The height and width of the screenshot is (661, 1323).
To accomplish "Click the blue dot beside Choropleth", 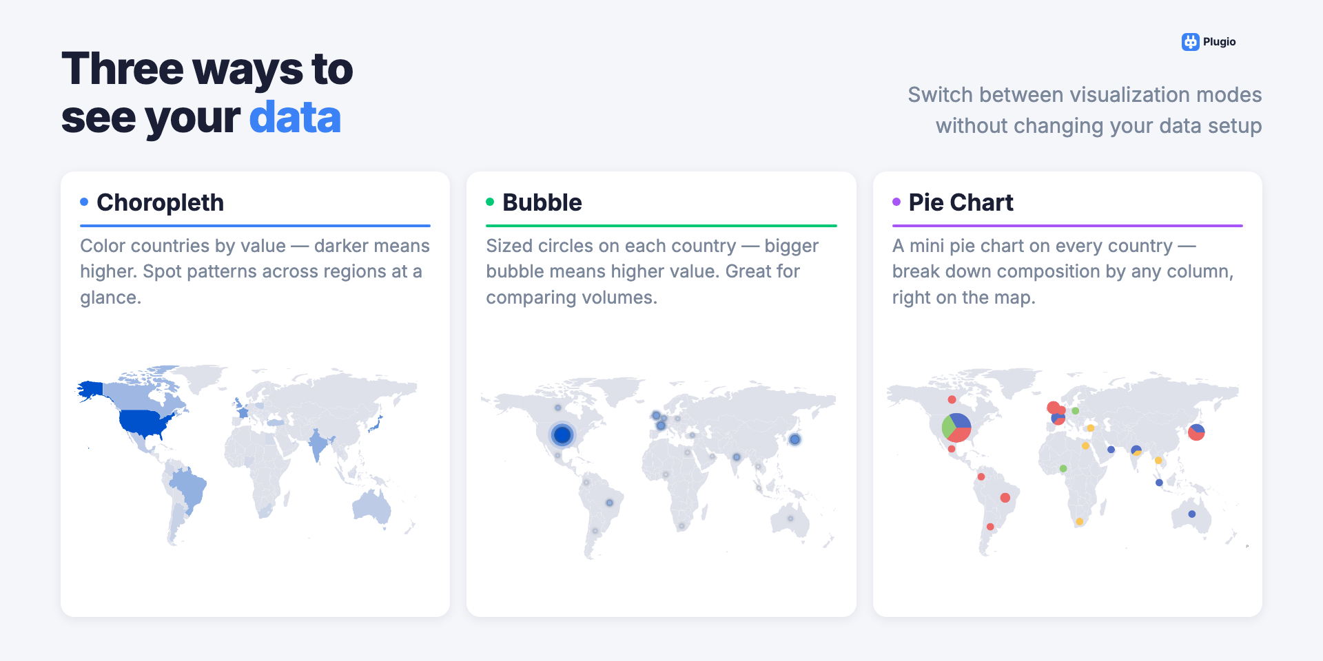I will [x=84, y=202].
